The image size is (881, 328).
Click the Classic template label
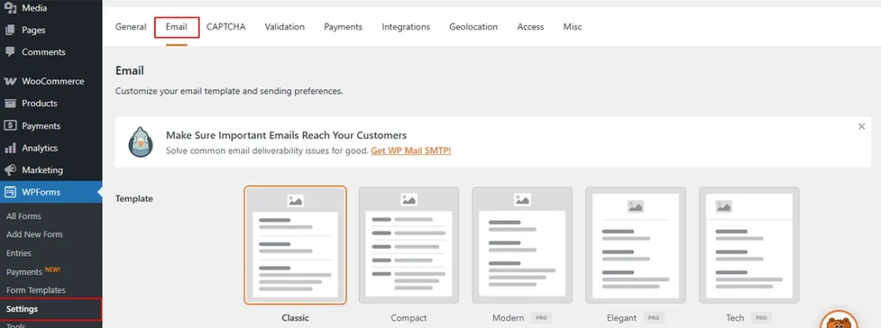pyautogui.click(x=295, y=318)
